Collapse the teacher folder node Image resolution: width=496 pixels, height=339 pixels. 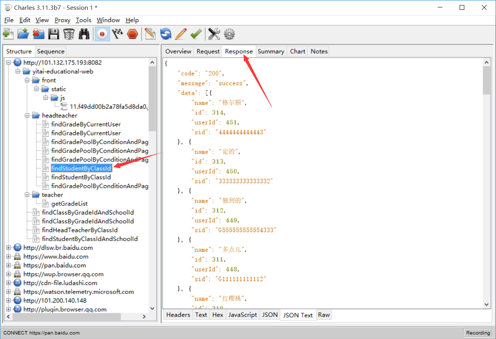pyautogui.click(x=27, y=195)
